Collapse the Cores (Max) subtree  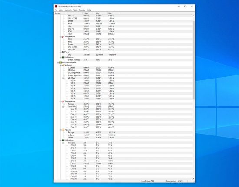63,107
